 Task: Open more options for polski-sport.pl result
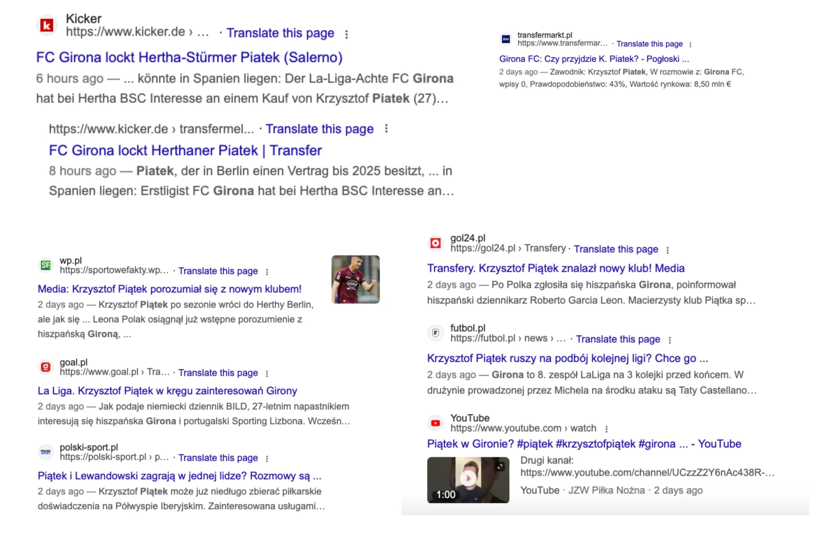[x=267, y=459]
